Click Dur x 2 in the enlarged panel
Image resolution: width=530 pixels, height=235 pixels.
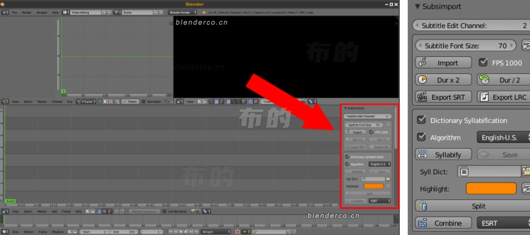tap(443, 80)
